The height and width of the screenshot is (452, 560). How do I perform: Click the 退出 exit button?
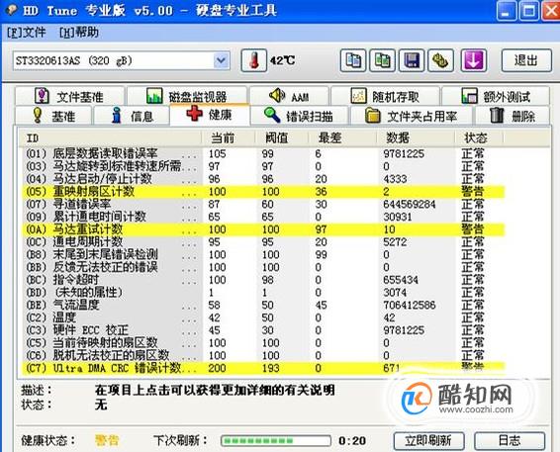pos(526,60)
